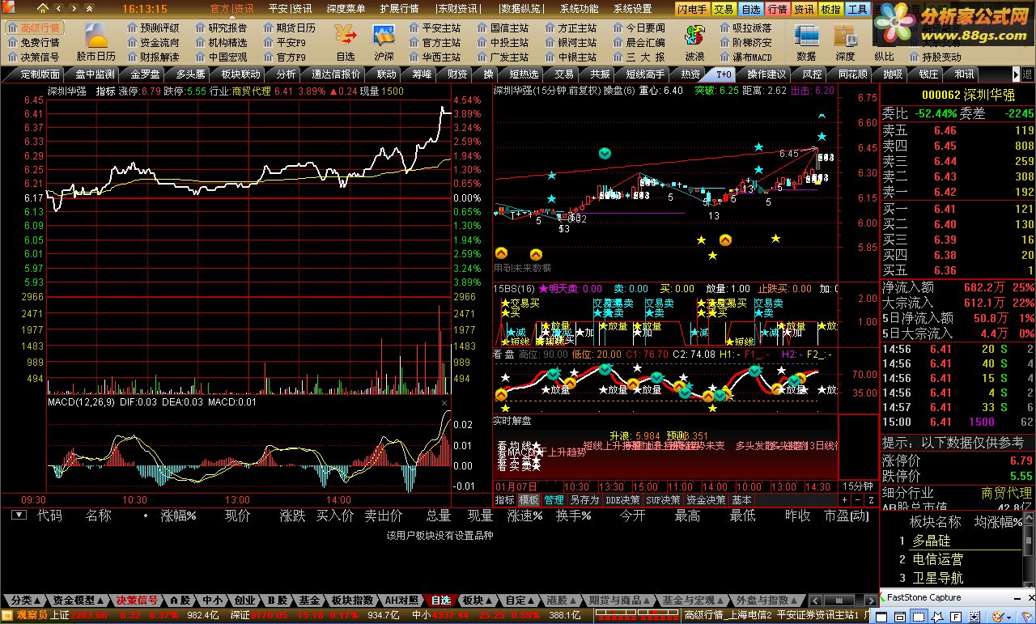
Task: Open the 深度菜单 menu
Action: point(346,9)
